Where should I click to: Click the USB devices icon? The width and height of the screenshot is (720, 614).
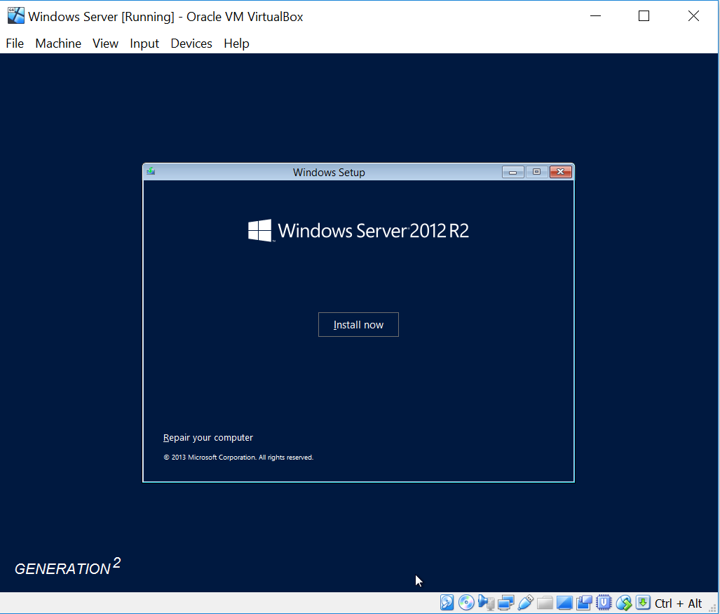(x=525, y=602)
